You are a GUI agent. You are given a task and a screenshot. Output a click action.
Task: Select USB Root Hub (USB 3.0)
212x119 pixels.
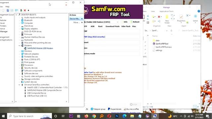(x=37, y=96)
